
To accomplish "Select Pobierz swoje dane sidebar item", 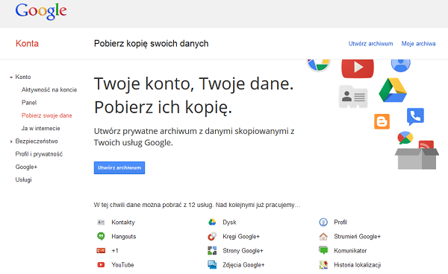I will (x=46, y=115).
